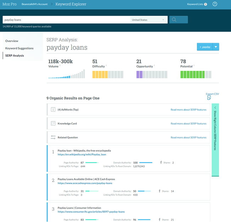Click the Keyword Explorer header title
The height and width of the screenshot is (222, 231).
71,4
